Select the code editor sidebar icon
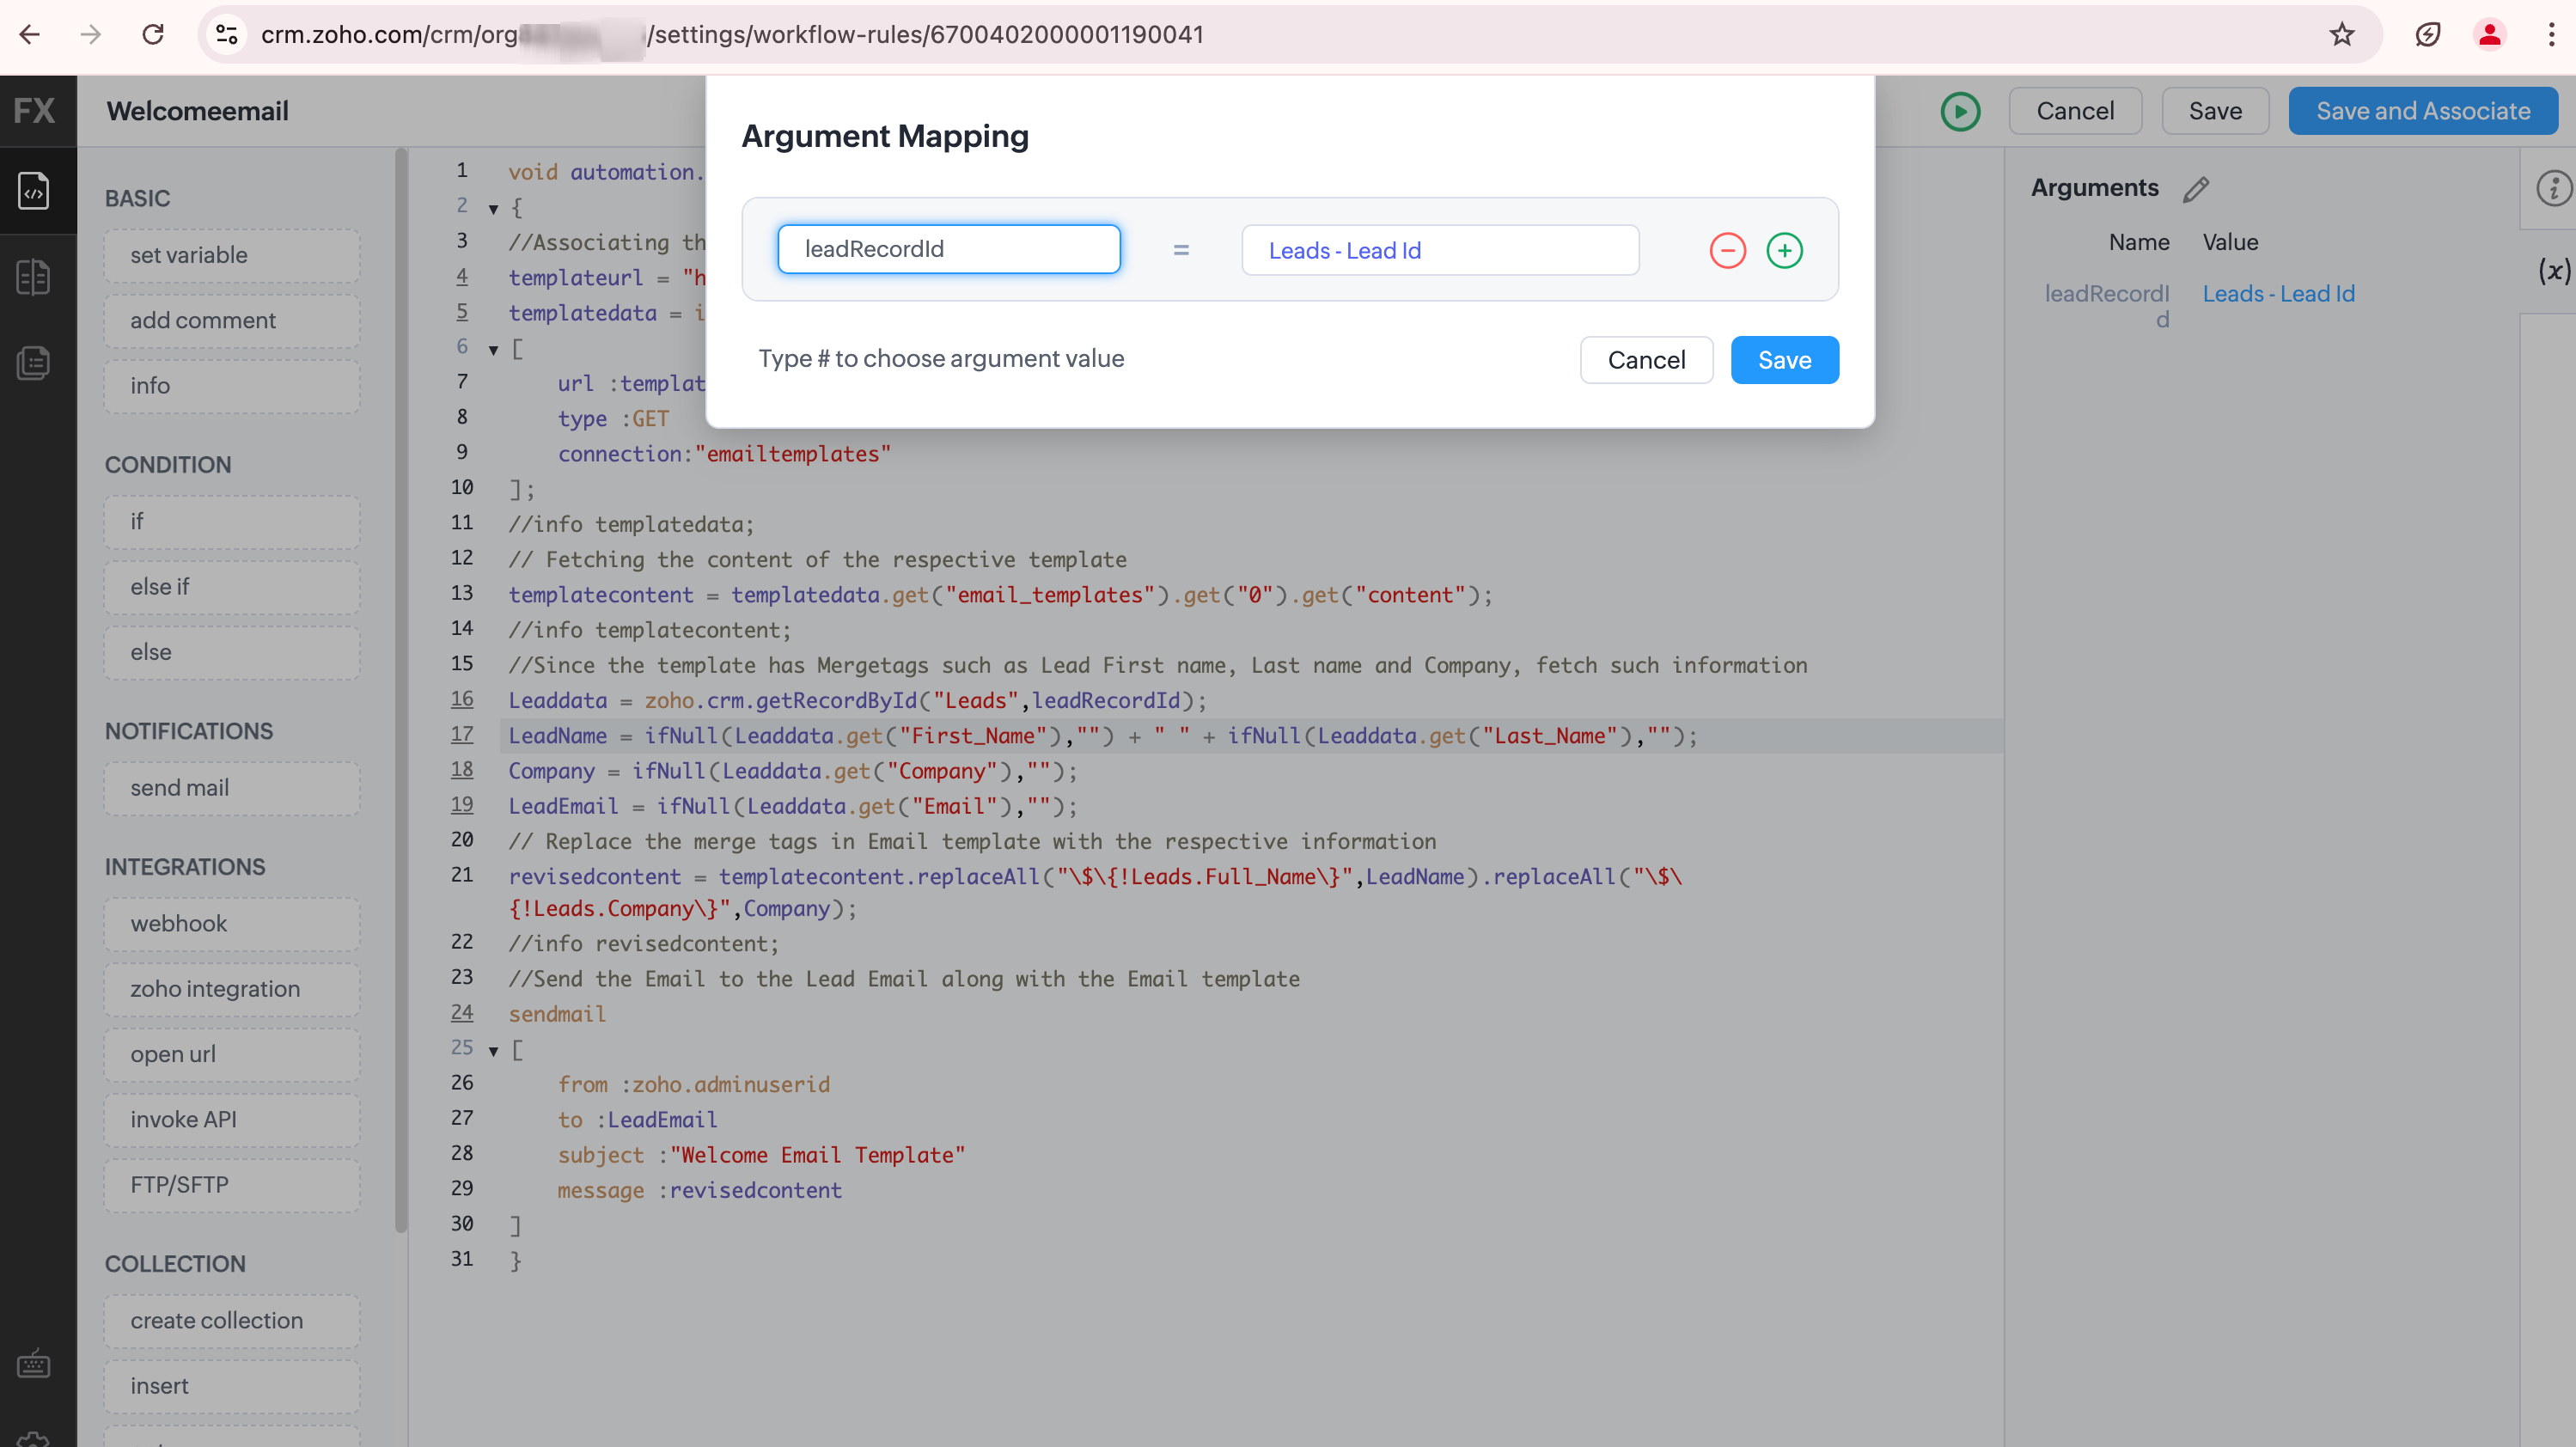 (34, 191)
